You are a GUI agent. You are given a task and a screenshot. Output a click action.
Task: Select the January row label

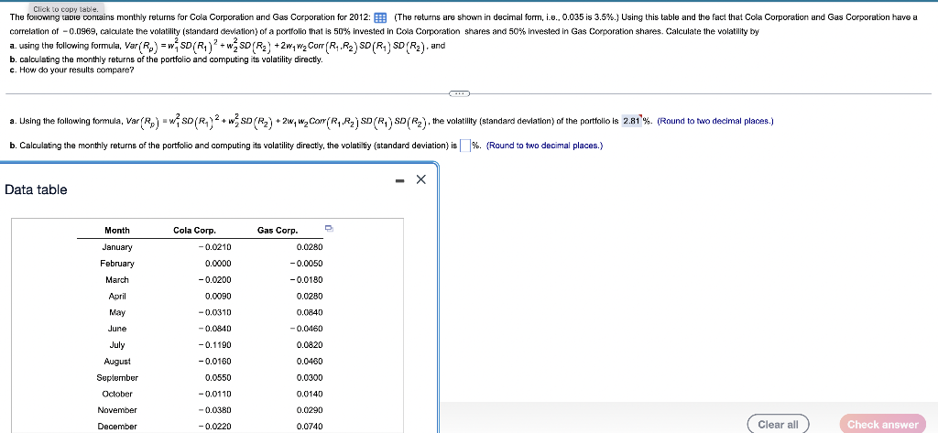tap(117, 247)
